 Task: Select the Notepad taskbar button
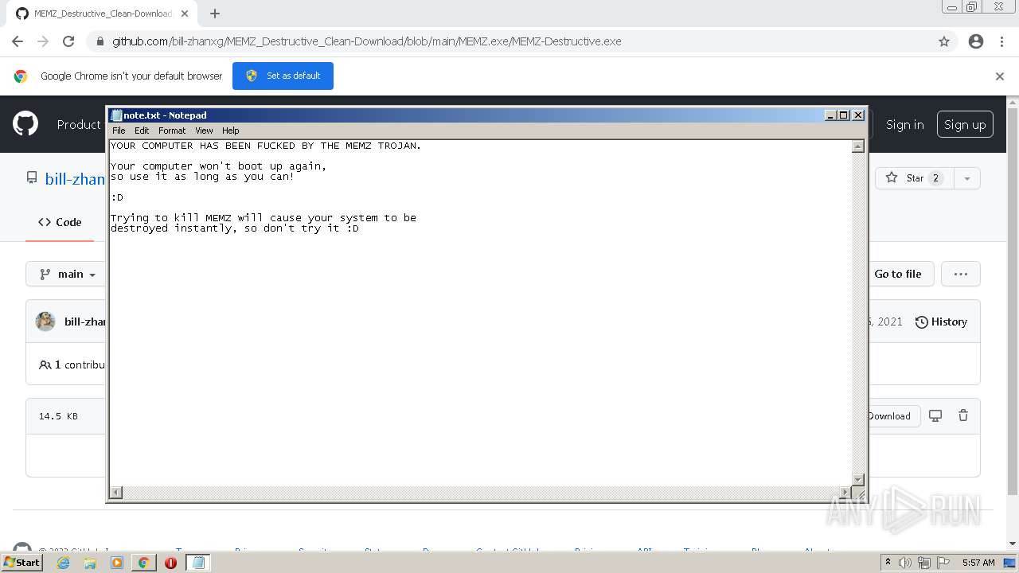[x=197, y=563]
